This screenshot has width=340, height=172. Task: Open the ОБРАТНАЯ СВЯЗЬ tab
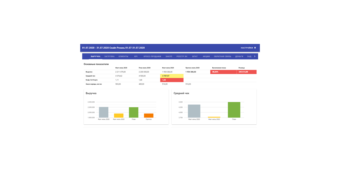click(x=222, y=56)
